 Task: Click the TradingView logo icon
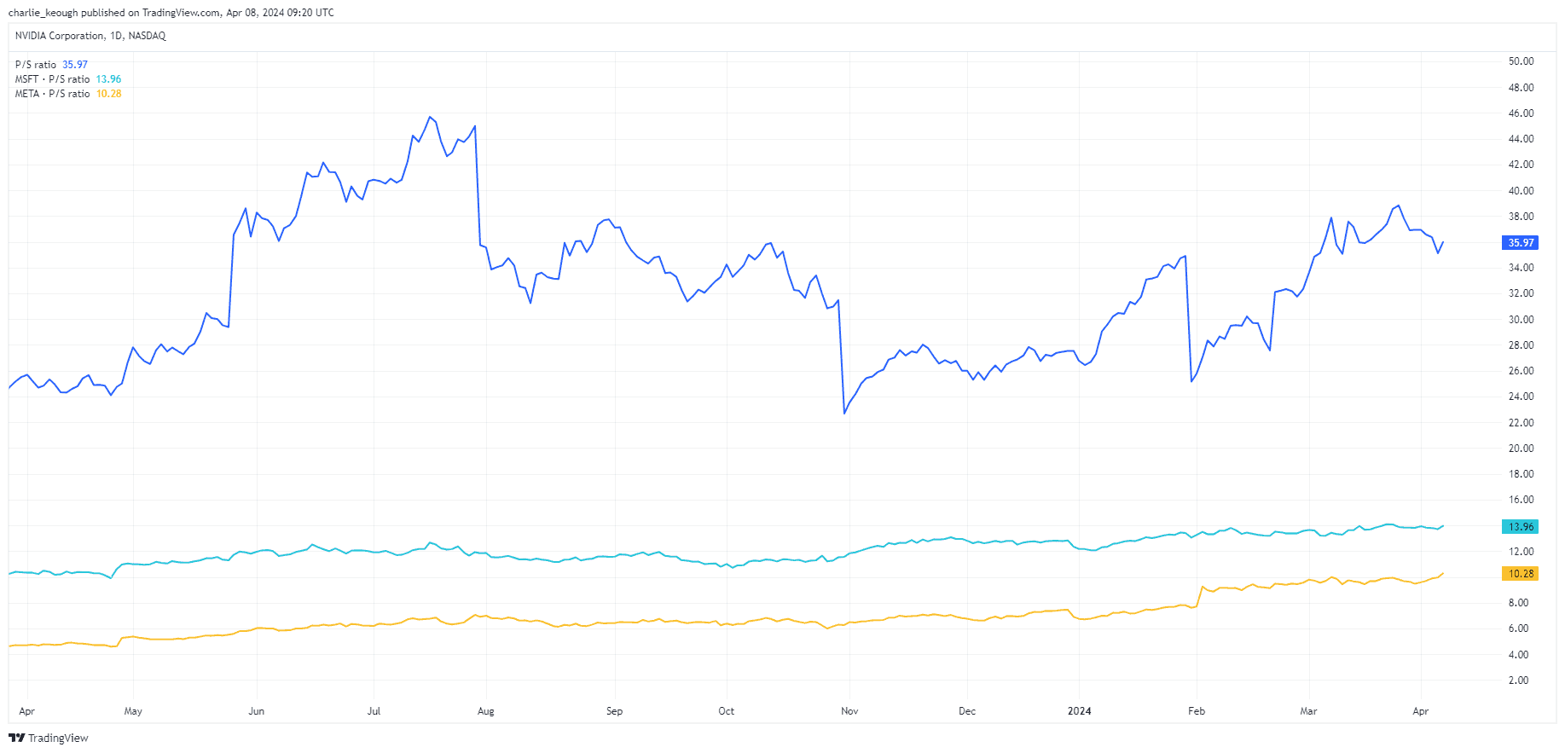pyautogui.click(x=16, y=739)
